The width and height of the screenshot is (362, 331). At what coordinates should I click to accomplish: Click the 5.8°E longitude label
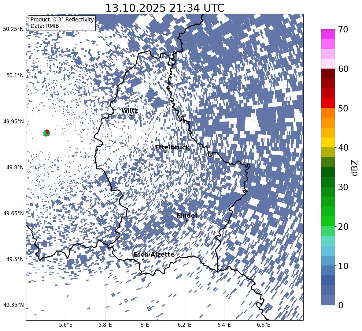[x=105, y=325]
